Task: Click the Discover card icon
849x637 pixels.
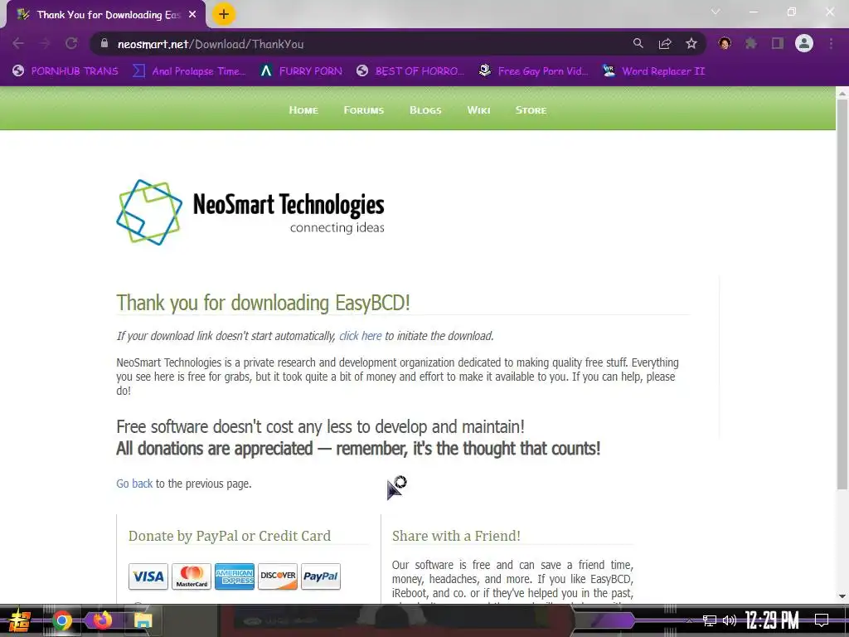Action: click(x=278, y=576)
